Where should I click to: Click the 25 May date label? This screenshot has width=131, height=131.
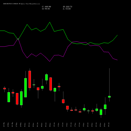point(8,124)
